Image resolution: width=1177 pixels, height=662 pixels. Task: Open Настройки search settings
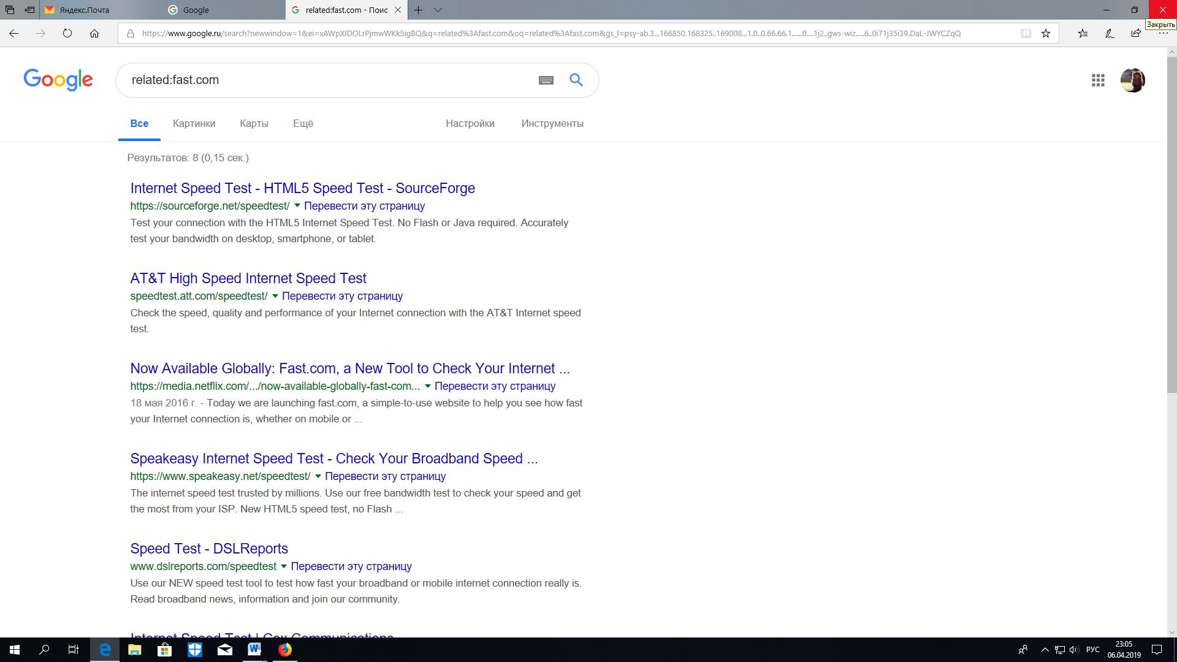[x=470, y=124]
